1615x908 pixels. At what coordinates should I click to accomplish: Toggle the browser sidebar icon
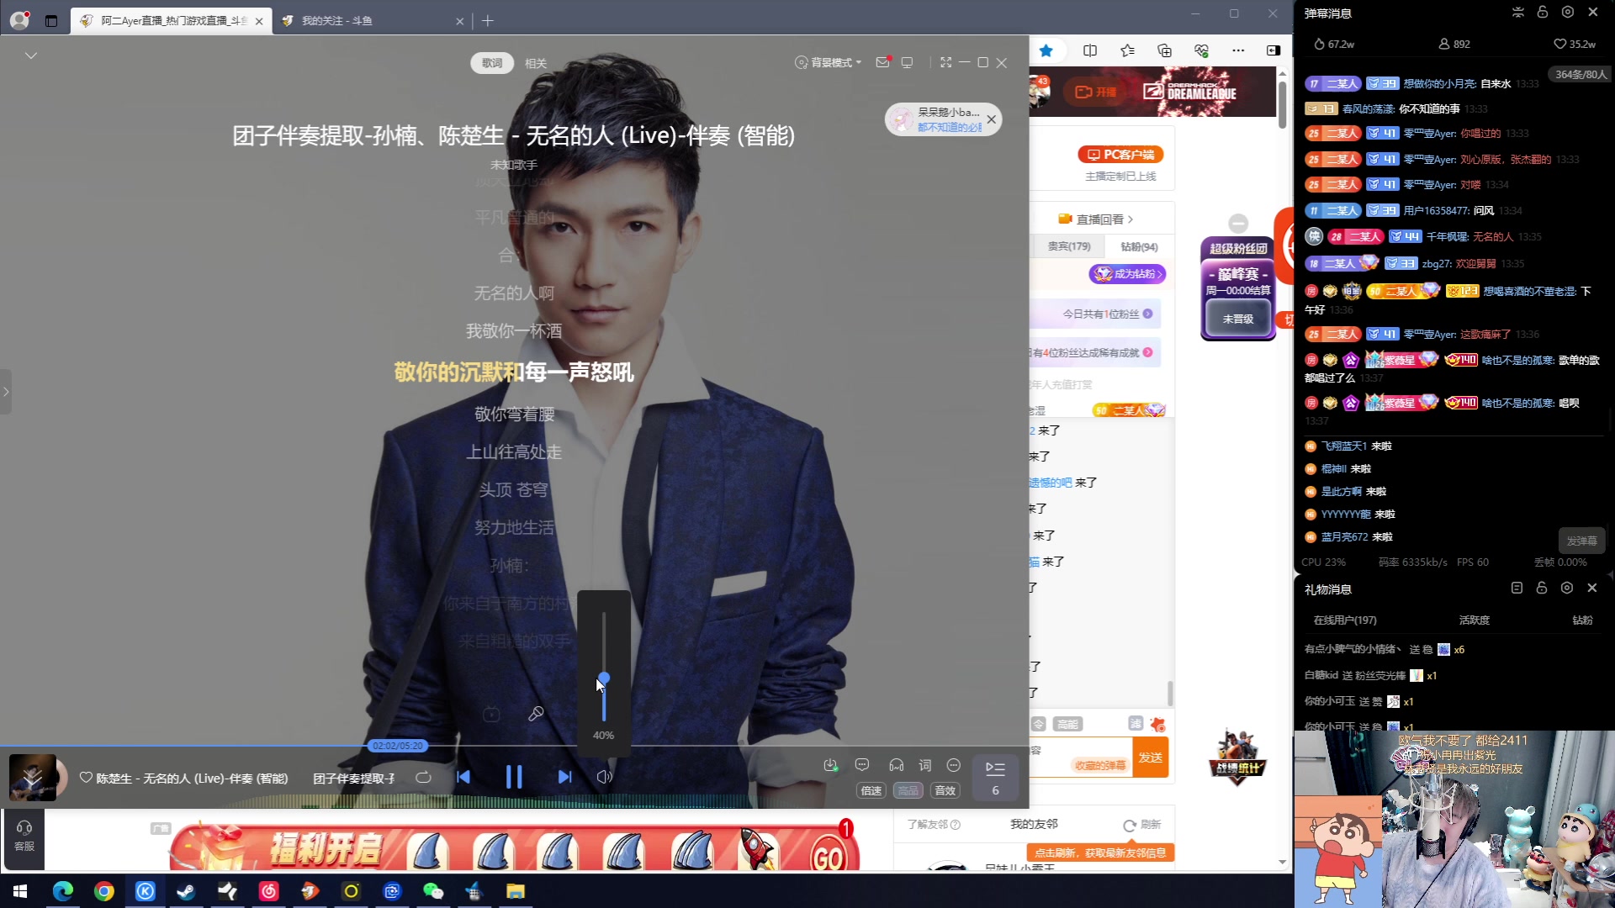tap(1273, 50)
